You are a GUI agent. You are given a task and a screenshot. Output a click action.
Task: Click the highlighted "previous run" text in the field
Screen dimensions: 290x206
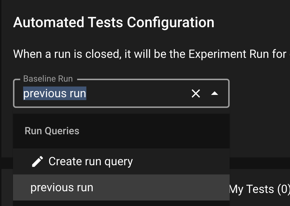55,93
